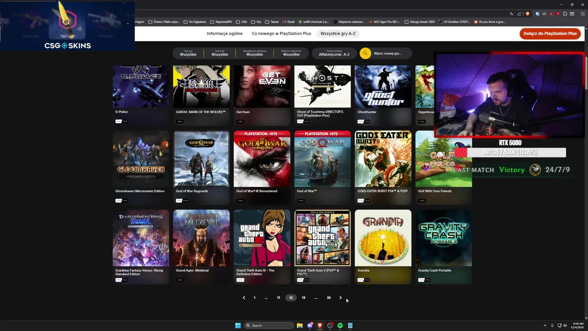Open the NaprawaGPU bookmarks folder
The width and height of the screenshot is (588, 331).
click(x=221, y=22)
